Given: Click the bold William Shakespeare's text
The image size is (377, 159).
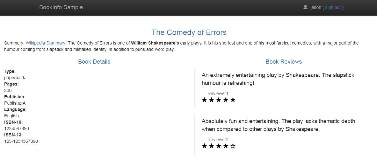Looking at the screenshot, I should 155,43.
